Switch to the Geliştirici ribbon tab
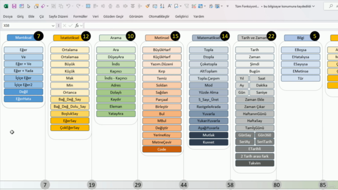This screenshot has height=190, width=338. 182,16
